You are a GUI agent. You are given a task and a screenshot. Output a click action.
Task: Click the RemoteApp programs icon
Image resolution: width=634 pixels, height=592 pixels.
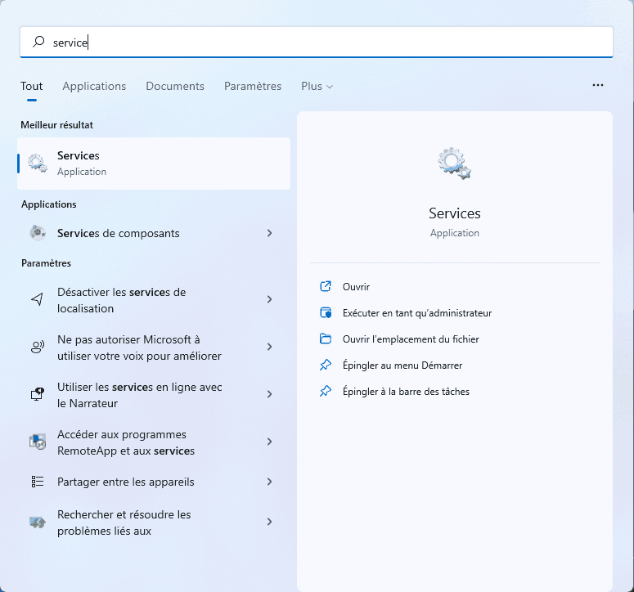pyautogui.click(x=38, y=442)
